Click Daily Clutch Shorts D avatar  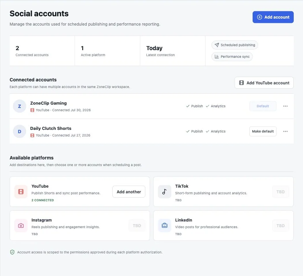click(20, 132)
